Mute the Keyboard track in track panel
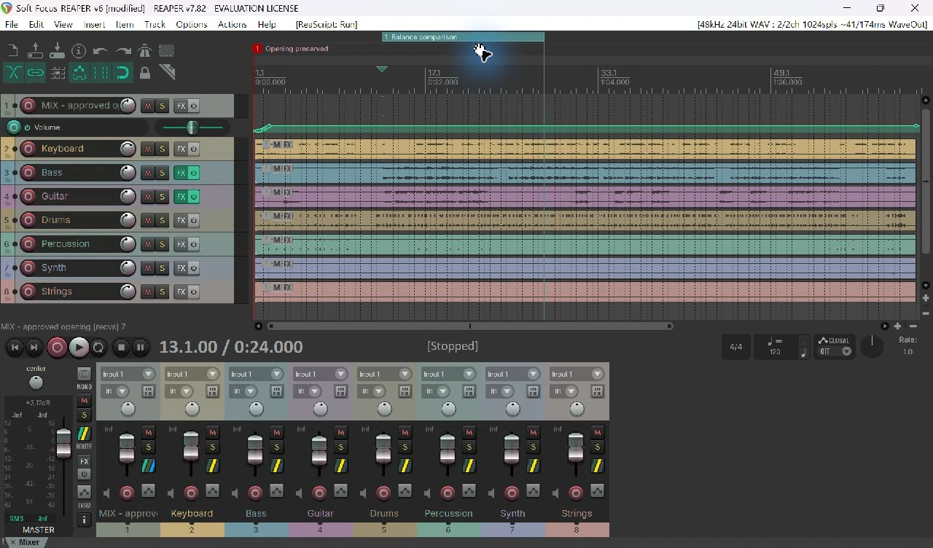Viewport: 933px width, 548px height. pyautogui.click(x=148, y=149)
